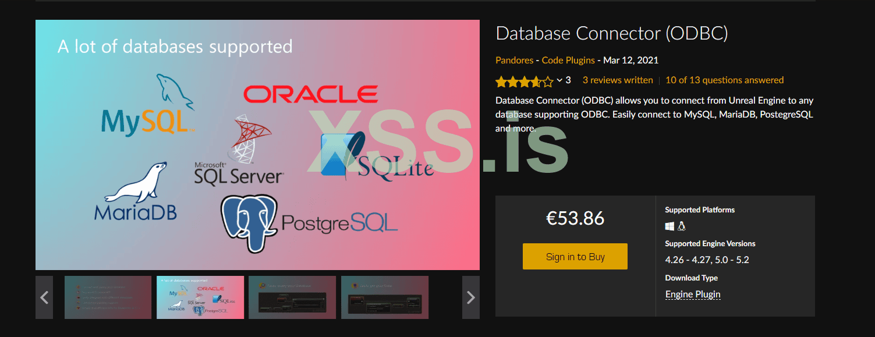Image resolution: width=875 pixels, height=337 pixels.
Task: Expand the star rating breakdown chevron
Action: click(x=559, y=80)
